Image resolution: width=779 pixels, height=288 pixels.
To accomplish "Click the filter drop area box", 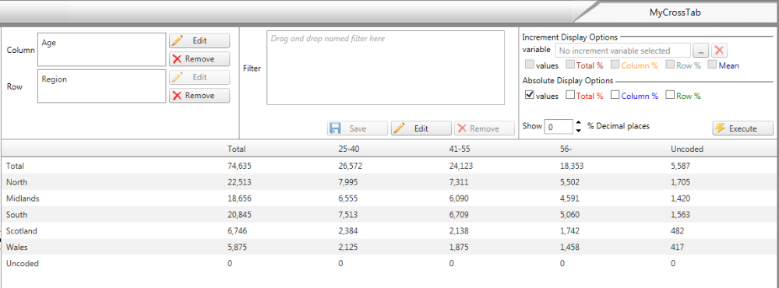I will tap(386, 68).
